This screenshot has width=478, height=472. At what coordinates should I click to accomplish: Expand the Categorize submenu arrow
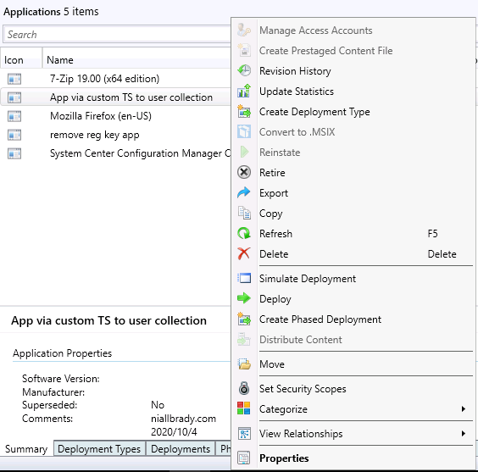(464, 408)
